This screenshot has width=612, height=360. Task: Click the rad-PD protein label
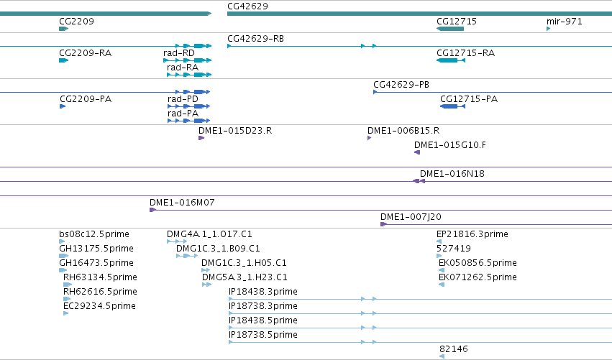183,99
